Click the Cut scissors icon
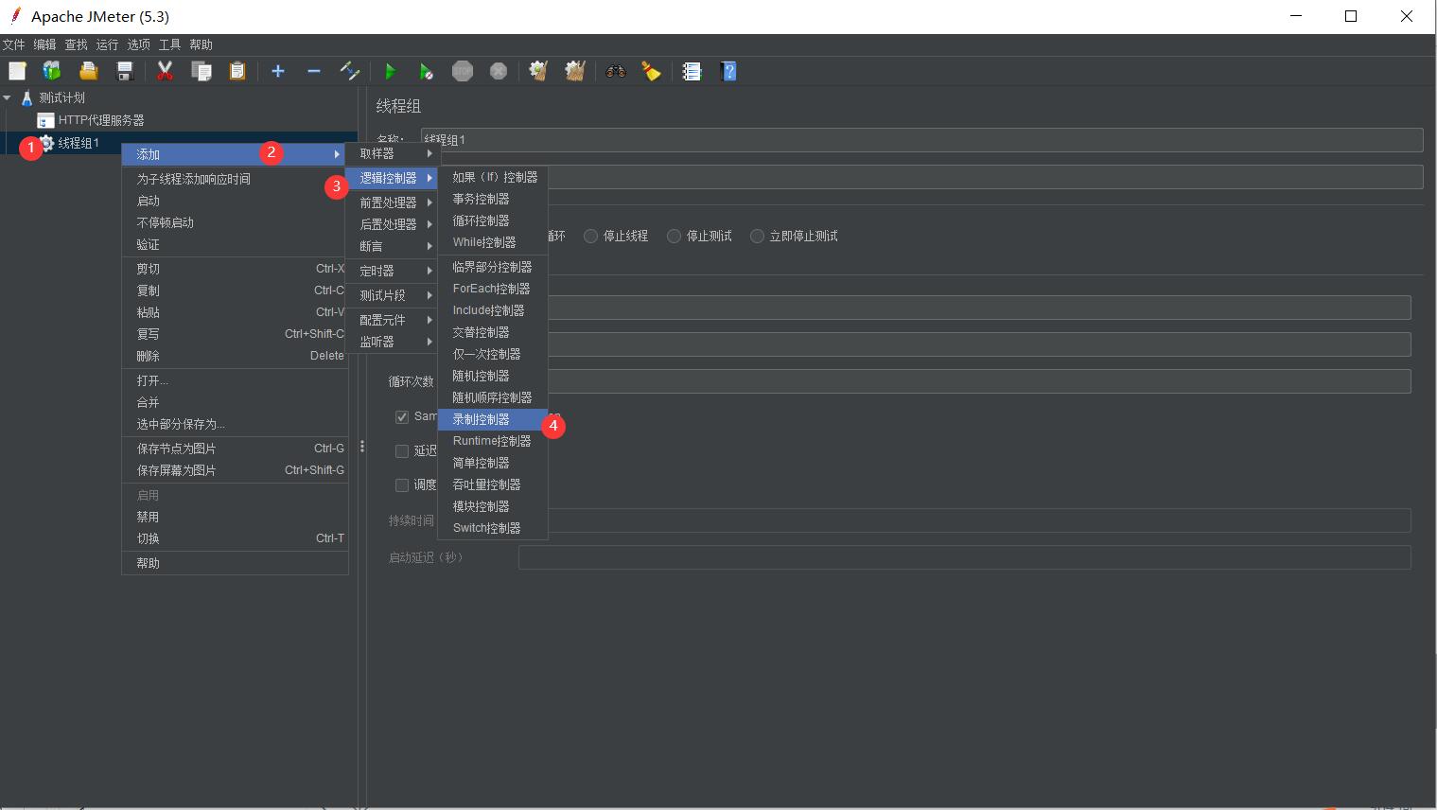 165,71
